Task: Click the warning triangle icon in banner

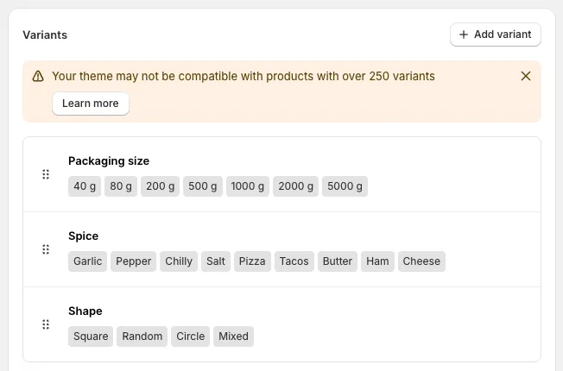Action: [x=38, y=76]
